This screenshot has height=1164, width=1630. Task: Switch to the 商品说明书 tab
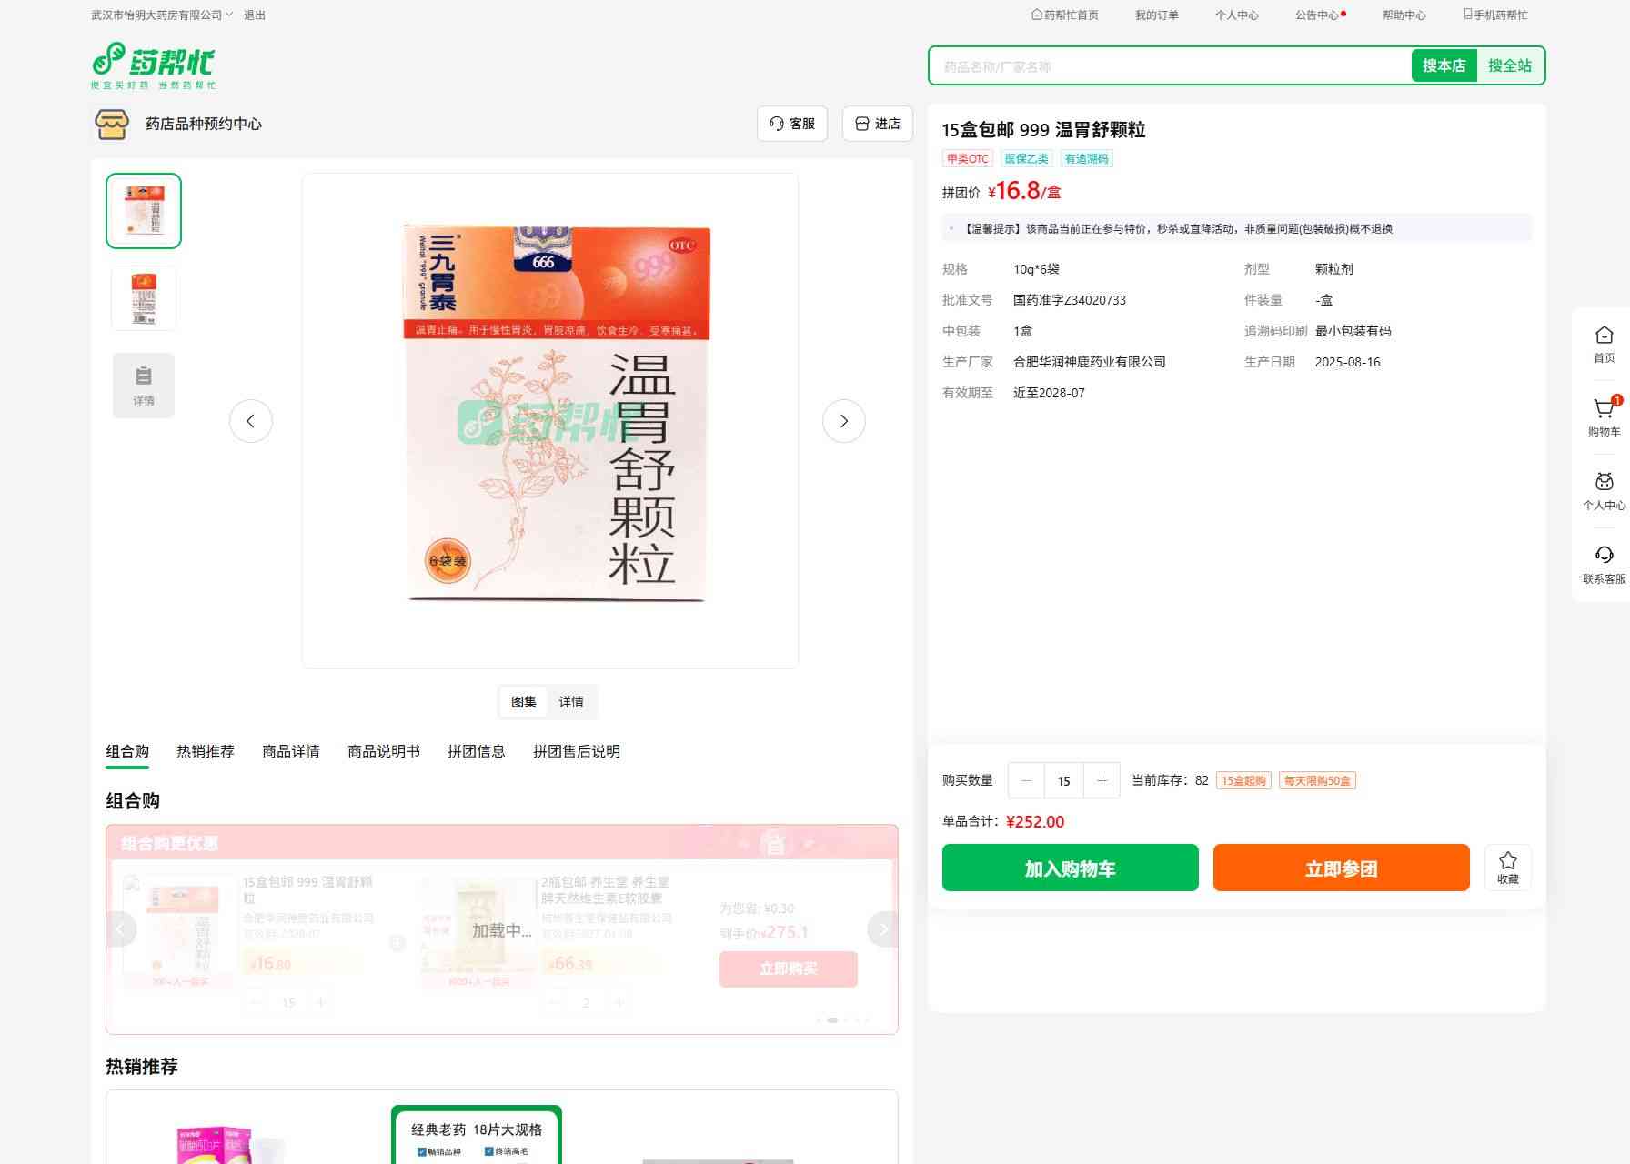click(383, 751)
